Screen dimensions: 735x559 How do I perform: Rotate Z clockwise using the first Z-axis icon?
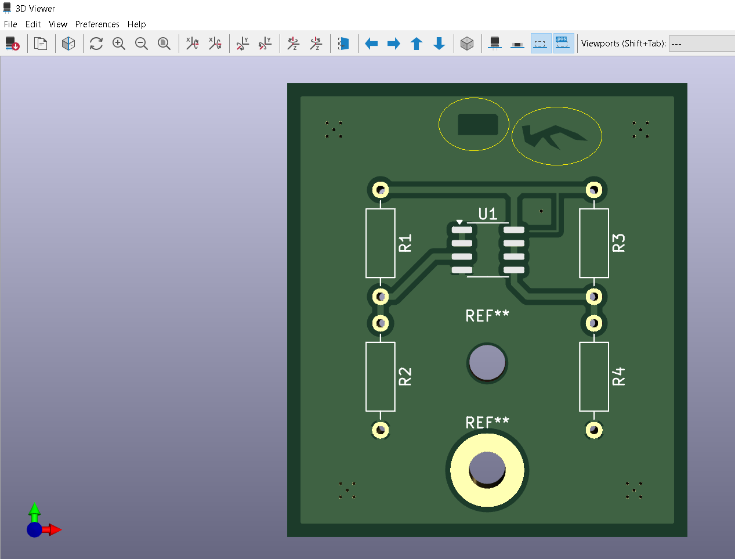[294, 44]
